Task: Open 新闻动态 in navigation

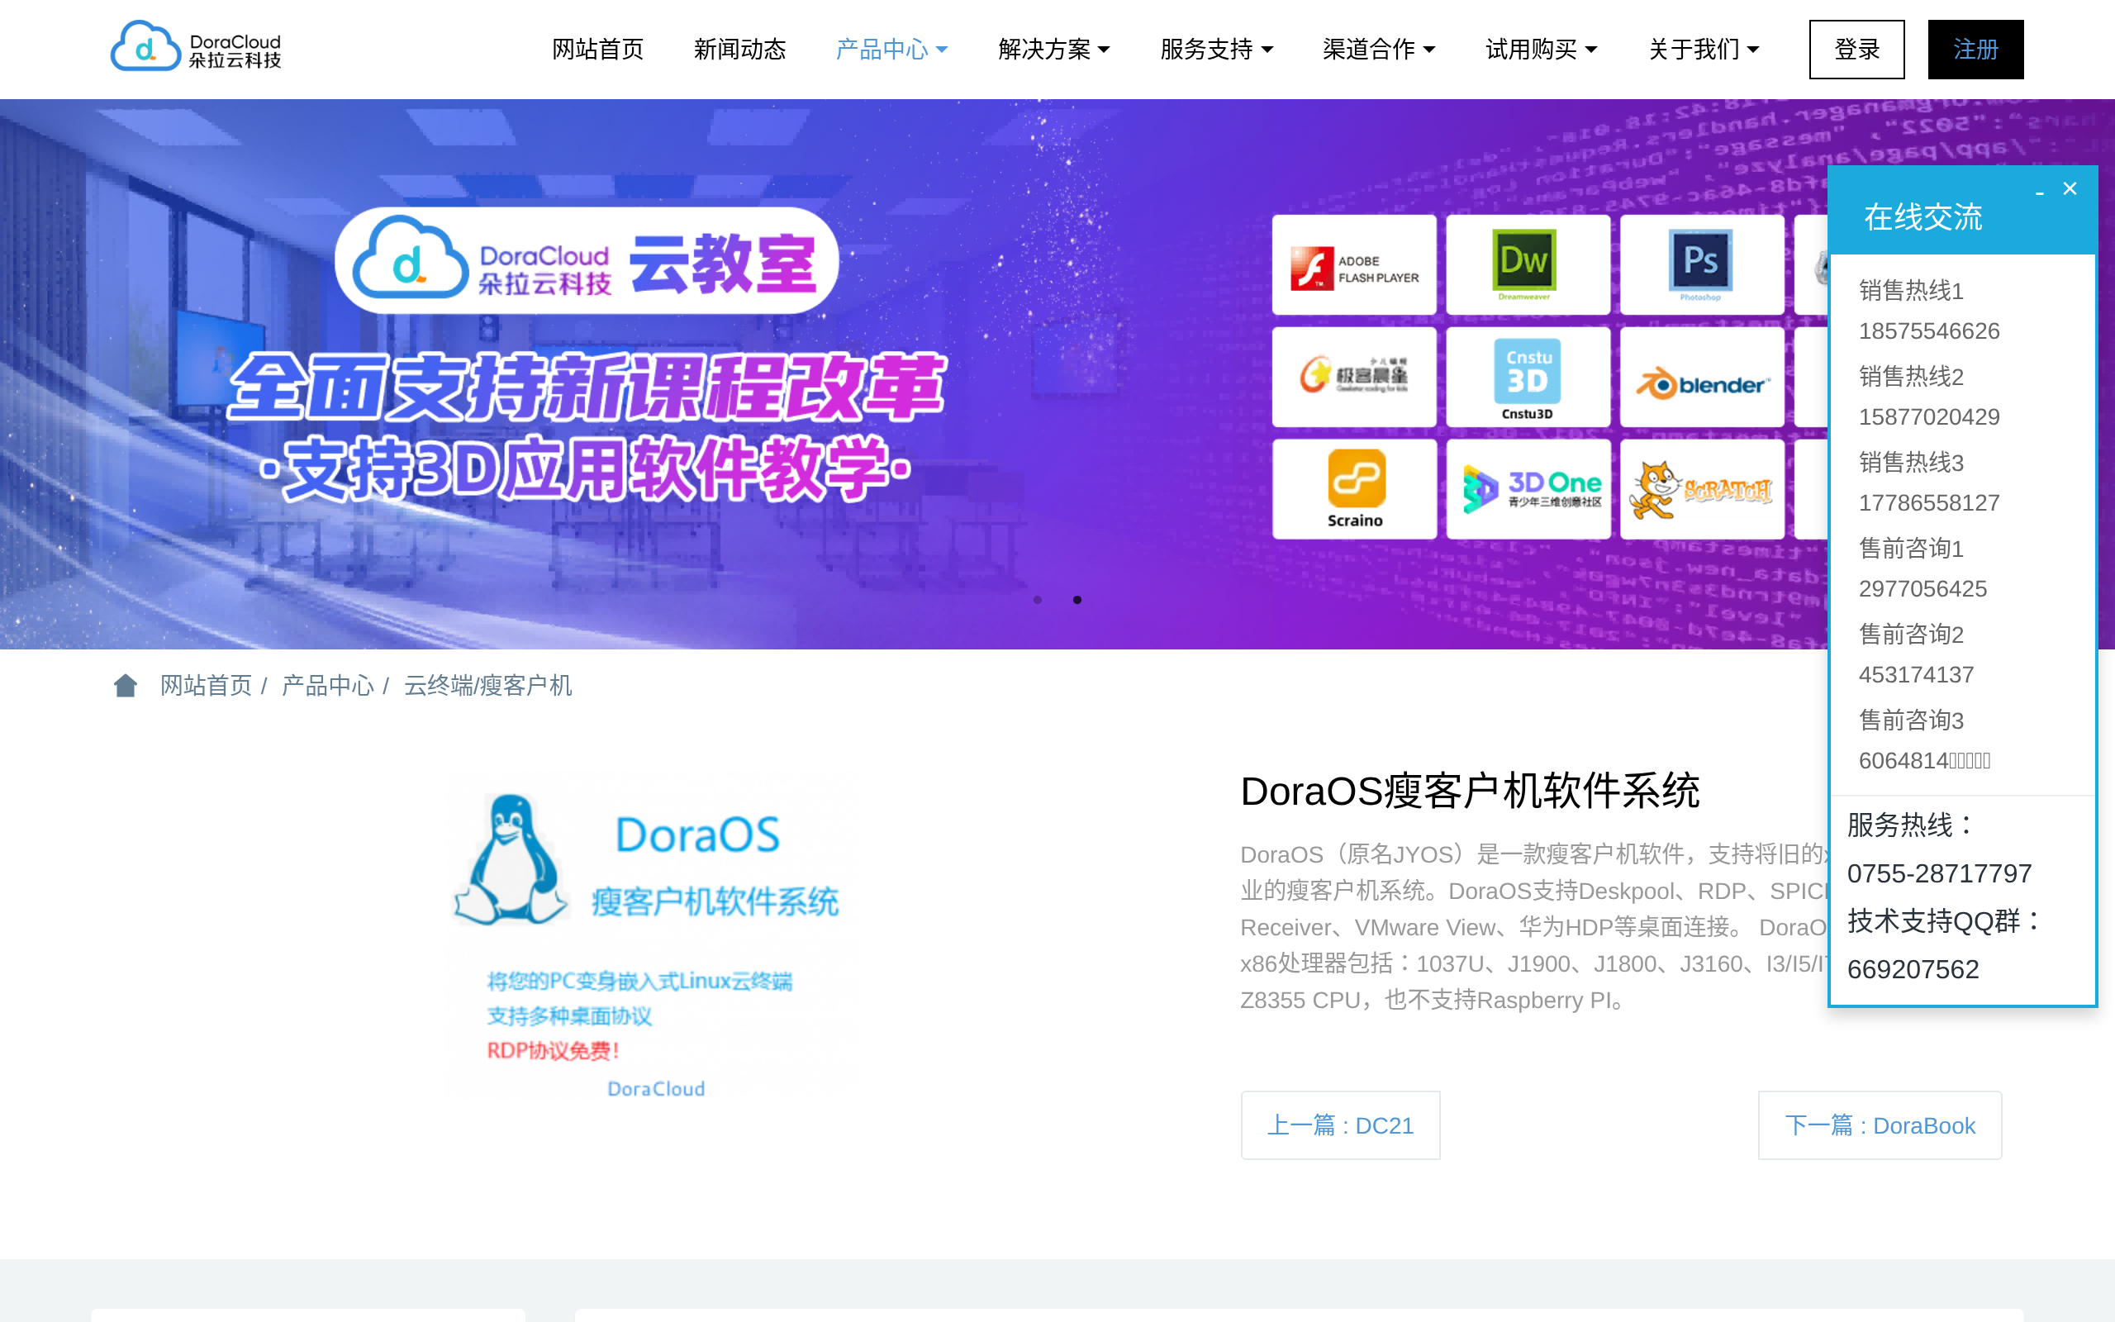Action: (x=739, y=50)
